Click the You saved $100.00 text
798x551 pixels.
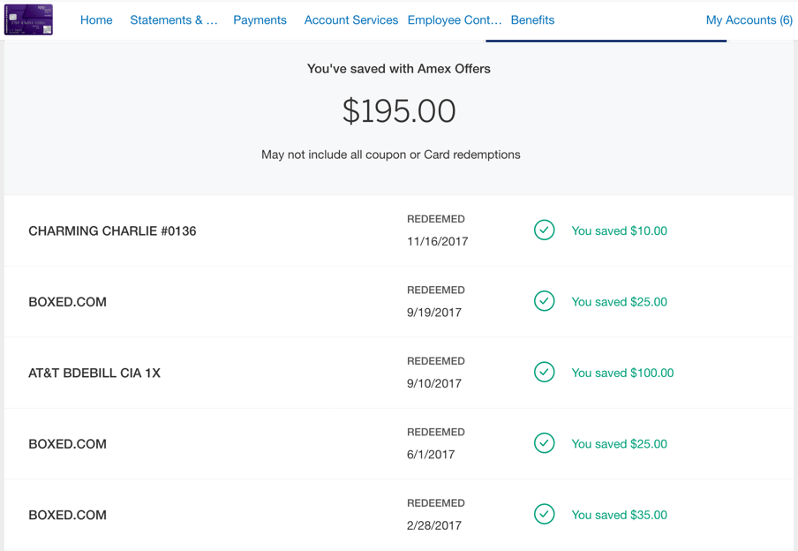[x=622, y=373]
